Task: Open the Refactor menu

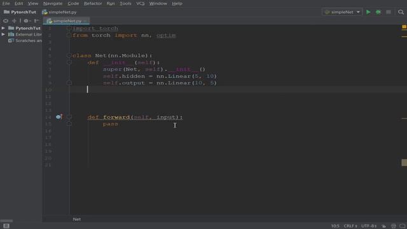Action: click(93, 3)
